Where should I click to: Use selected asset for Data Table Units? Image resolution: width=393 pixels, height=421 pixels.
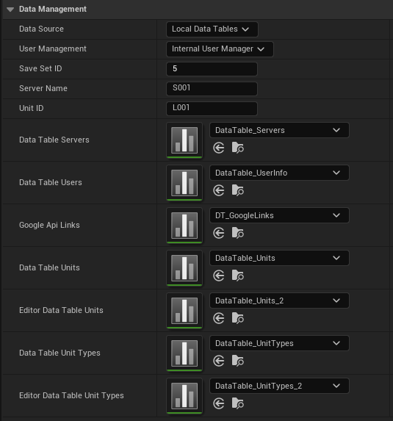tap(219, 276)
